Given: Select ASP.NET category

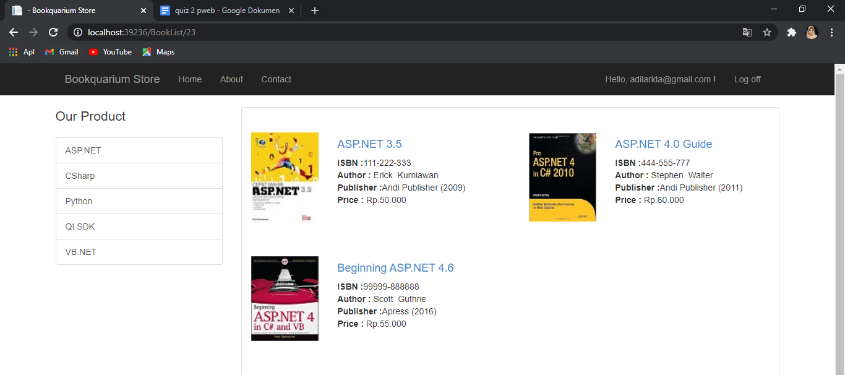Looking at the screenshot, I should pos(139,150).
